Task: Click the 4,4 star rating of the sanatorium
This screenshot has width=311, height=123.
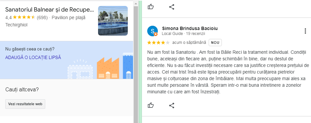Action: [x=20, y=17]
